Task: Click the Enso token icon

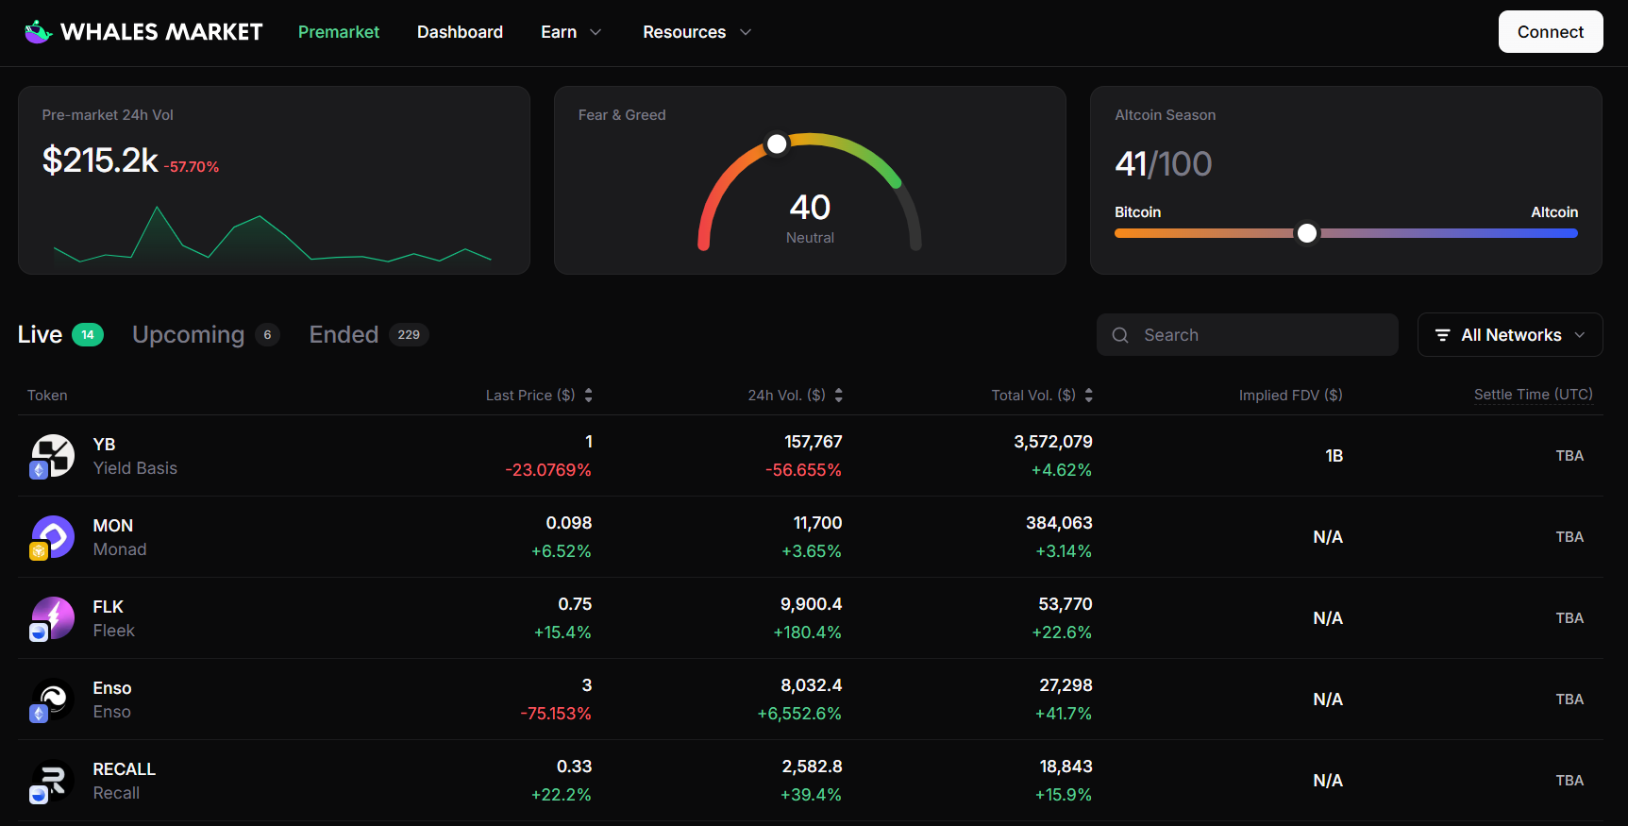Action: (x=53, y=700)
